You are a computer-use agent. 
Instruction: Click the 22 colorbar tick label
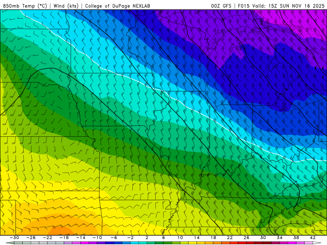point(230,238)
